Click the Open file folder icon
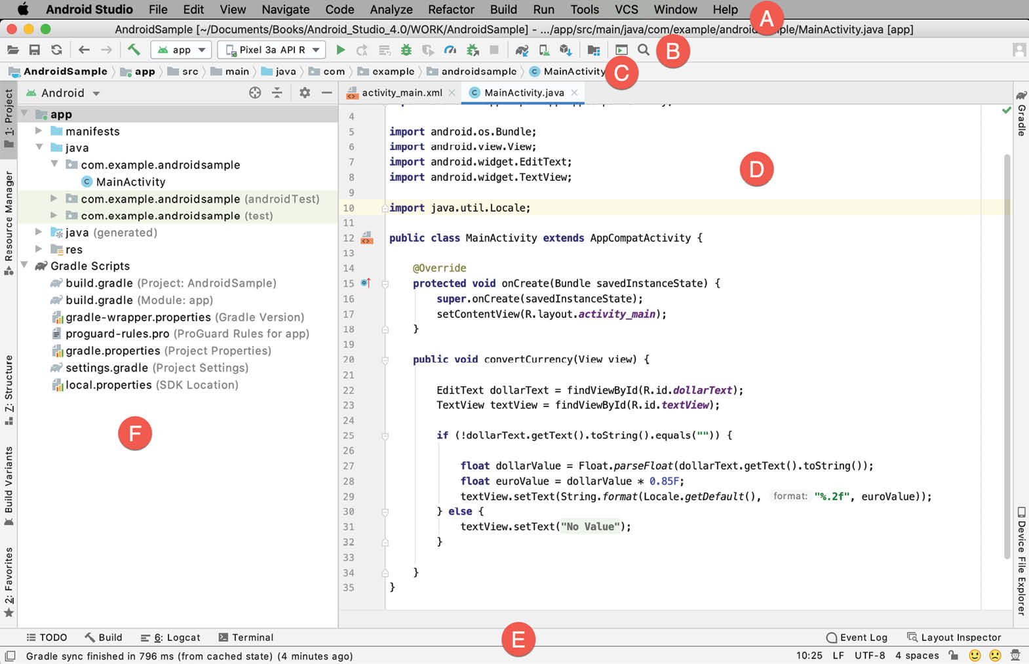This screenshot has width=1029, height=664. tap(13, 50)
